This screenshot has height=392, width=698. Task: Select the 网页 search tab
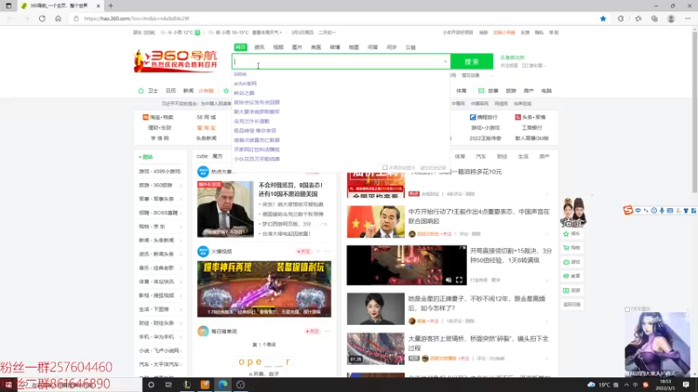(241, 47)
